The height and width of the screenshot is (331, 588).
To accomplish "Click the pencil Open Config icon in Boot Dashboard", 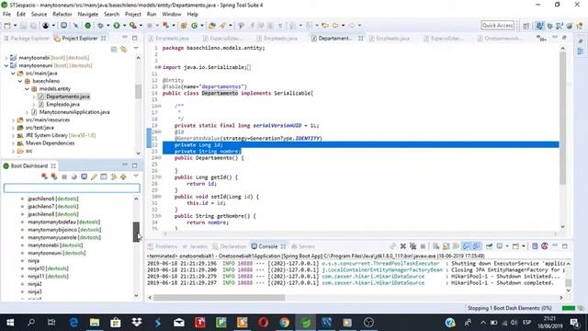I will pyautogui.click(x=94, y=177).
